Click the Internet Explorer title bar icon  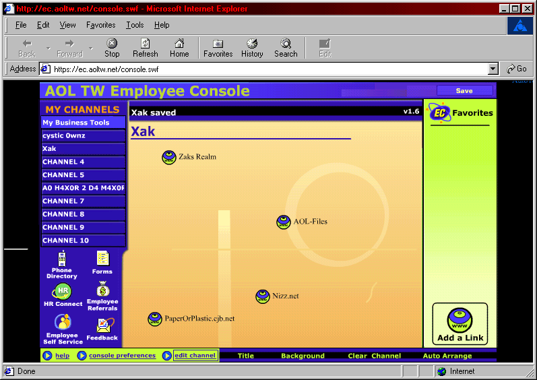click(8, 9)
